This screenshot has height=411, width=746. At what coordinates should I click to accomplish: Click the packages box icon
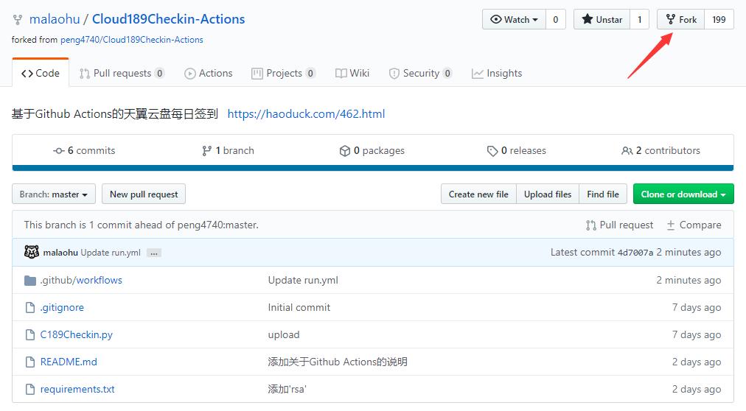pyautogui.click(x=344, y=150)
